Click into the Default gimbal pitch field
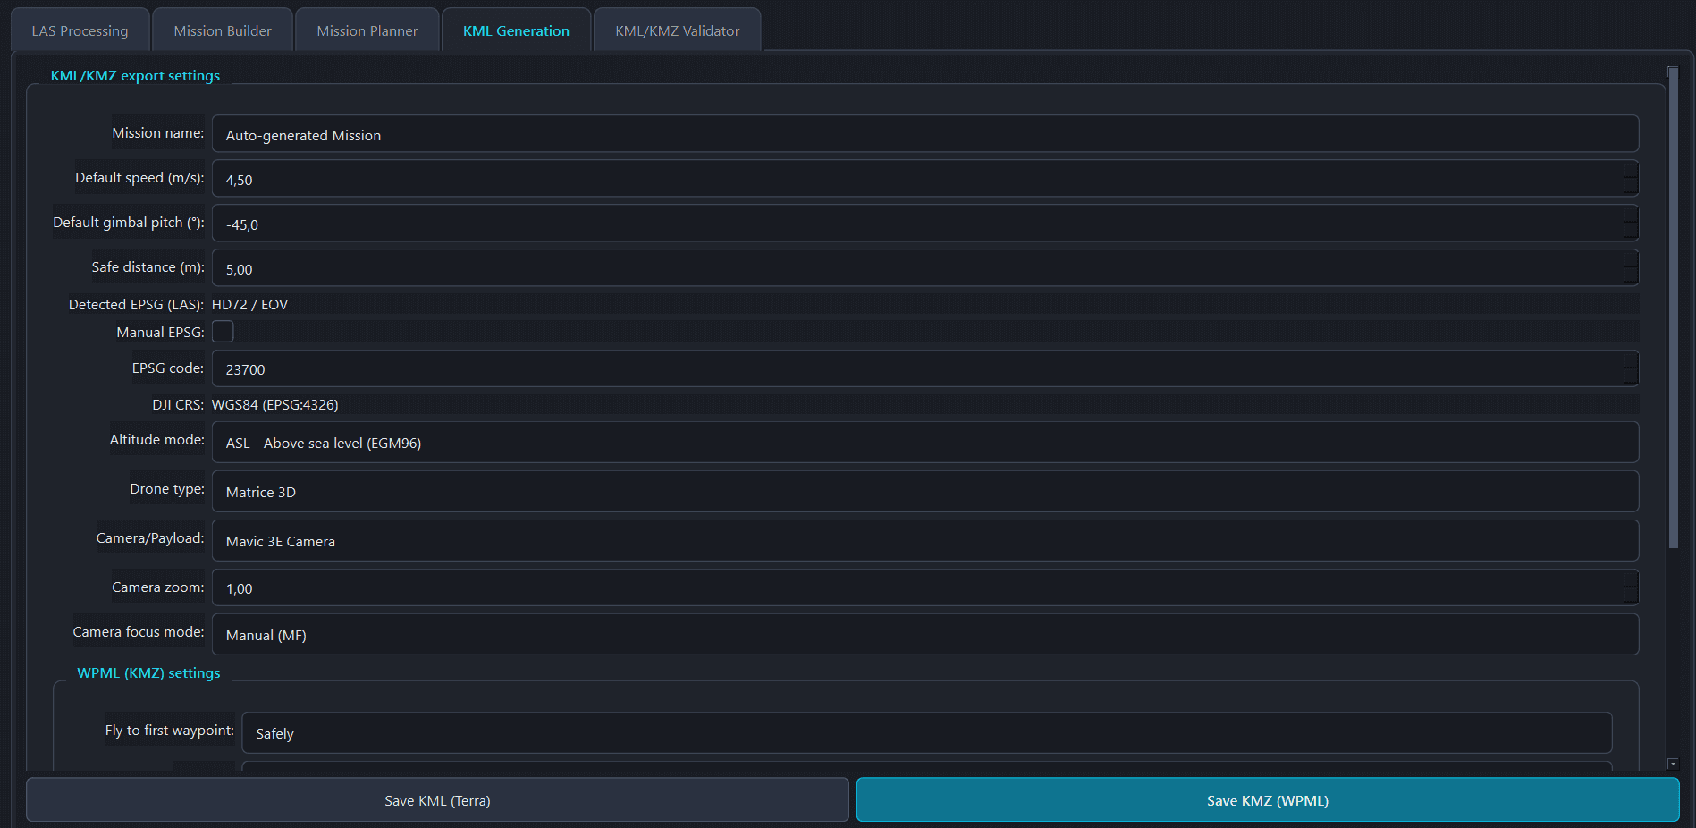This screenshot has height=828, width=1696. [916, 224]
